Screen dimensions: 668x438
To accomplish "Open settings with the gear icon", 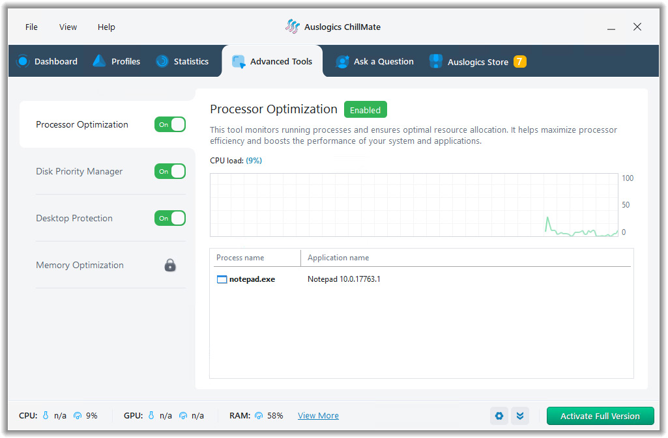I will 499,416.
